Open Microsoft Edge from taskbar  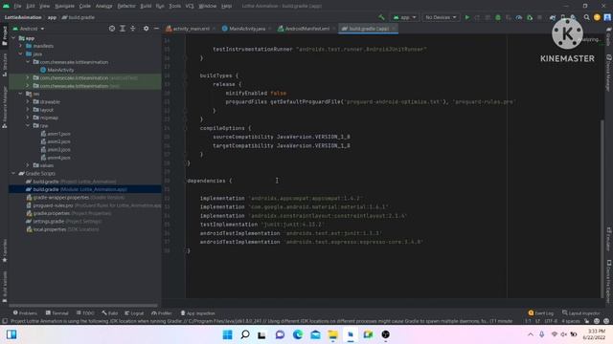click(x=298, y=334)
